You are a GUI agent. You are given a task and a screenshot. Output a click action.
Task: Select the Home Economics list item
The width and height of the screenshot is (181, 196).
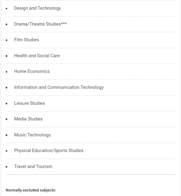coord(32,71)
